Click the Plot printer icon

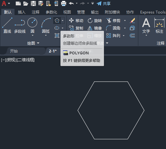pyautogui.click(x=64, y=3)
